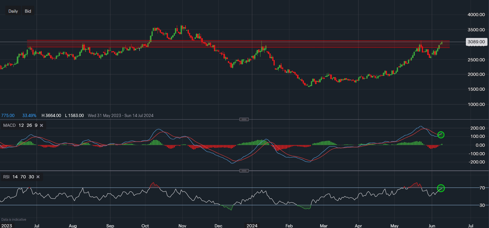The width and height of the screenshot is (489, 228).
Task: Click the L 1583.00 low value
Action: [x=74, y=115]
